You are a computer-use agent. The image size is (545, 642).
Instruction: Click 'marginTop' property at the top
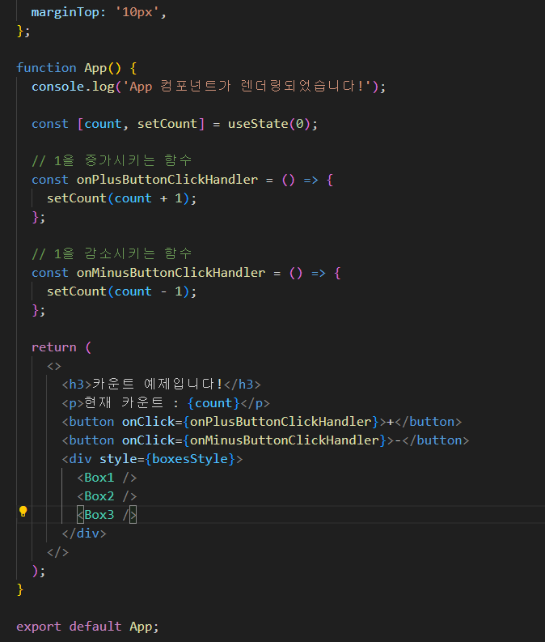[x=65, y=12]
